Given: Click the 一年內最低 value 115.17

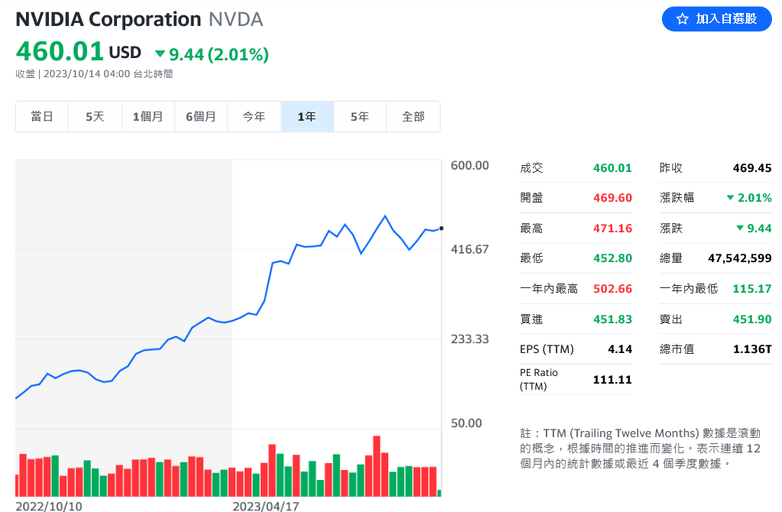Looking at the screenshot, I should click(752, 289).
